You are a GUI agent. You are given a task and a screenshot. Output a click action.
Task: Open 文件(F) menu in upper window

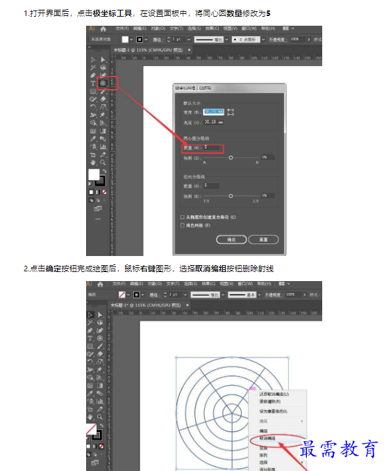(122, 29)
